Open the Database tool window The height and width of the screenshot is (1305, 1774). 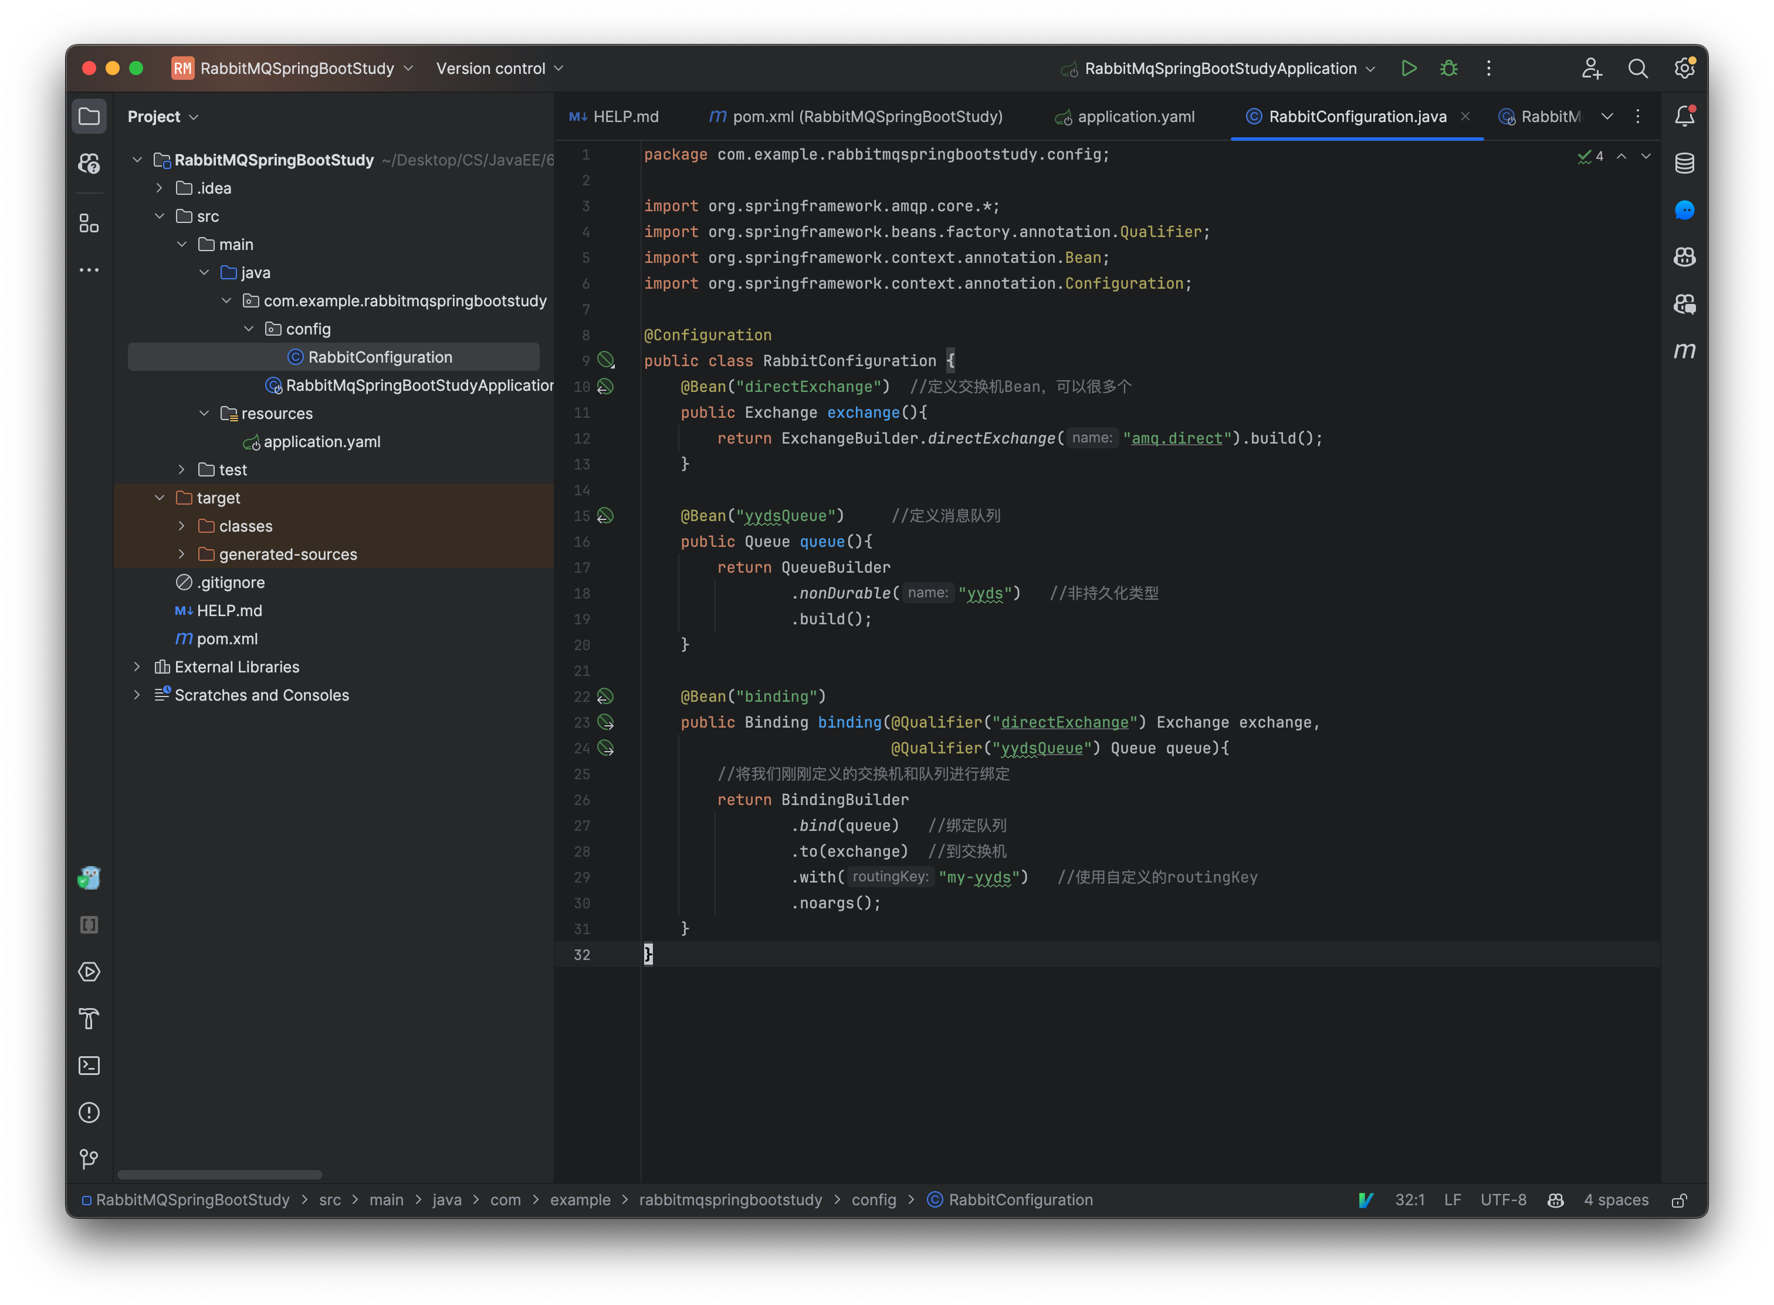coord(1684,164)
